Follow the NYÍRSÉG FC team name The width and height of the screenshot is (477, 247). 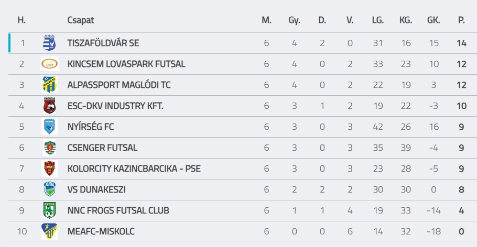[91, 127]
